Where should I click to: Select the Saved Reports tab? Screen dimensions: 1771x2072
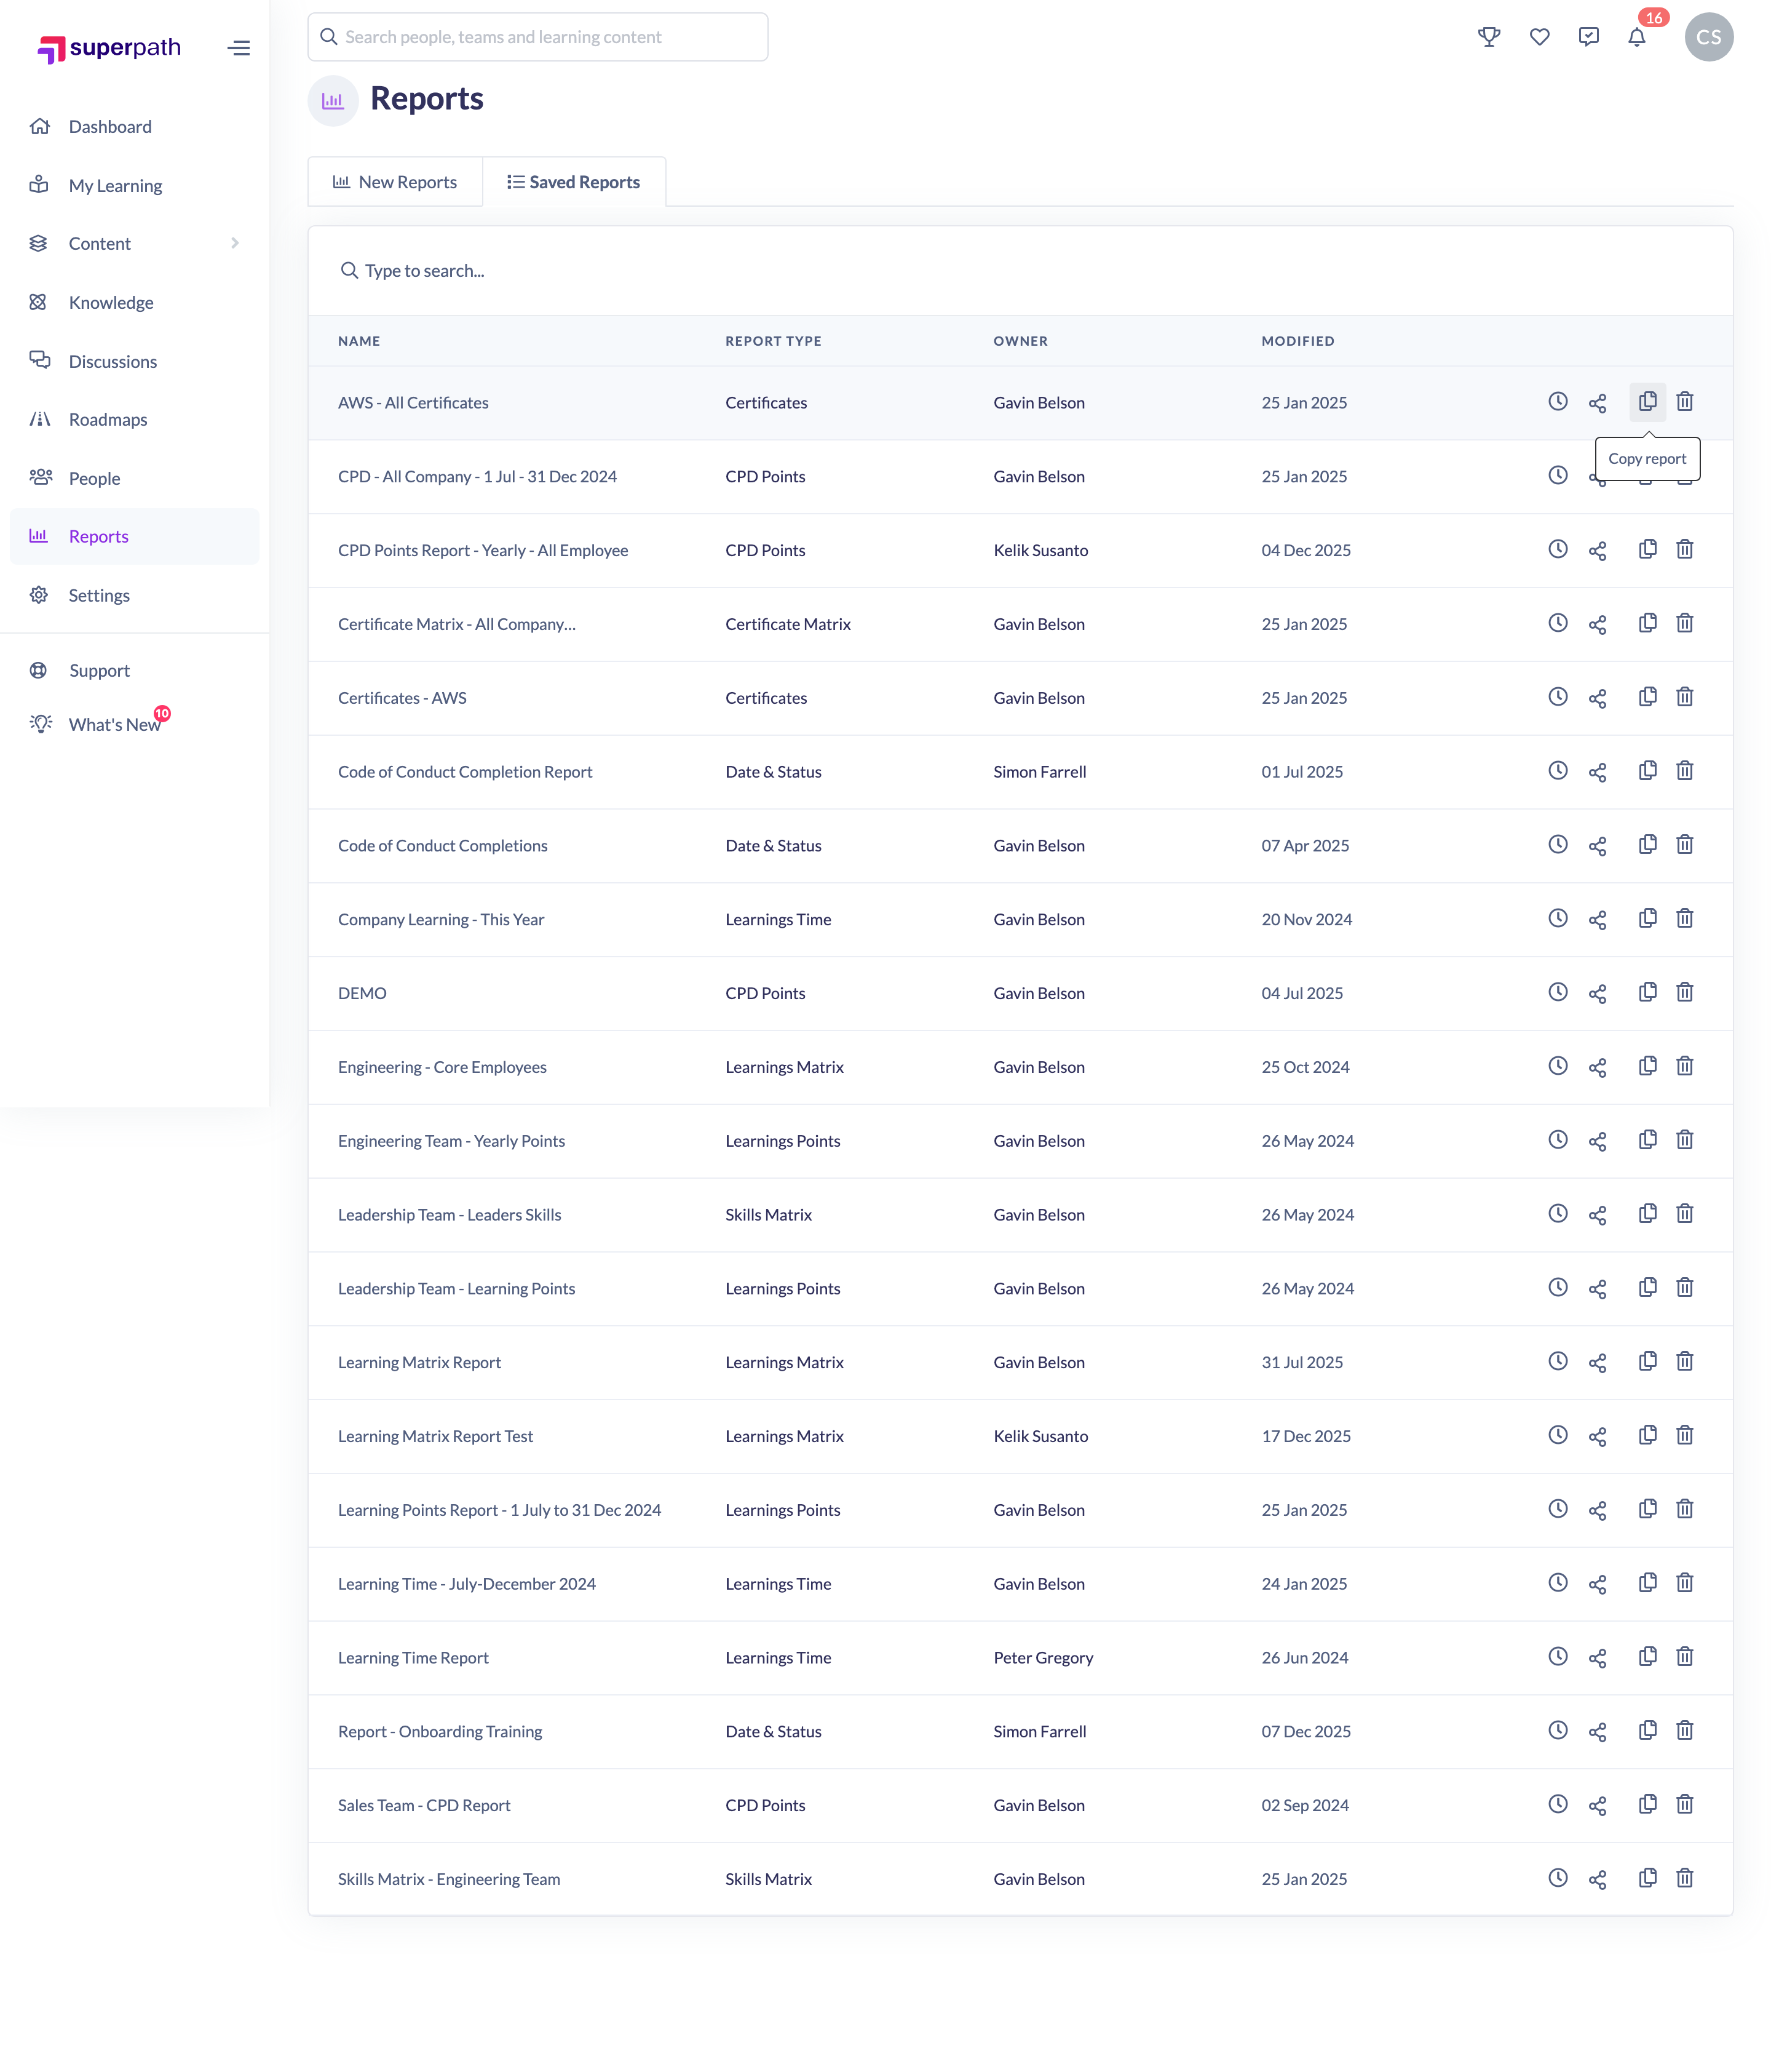pos(574,182)
